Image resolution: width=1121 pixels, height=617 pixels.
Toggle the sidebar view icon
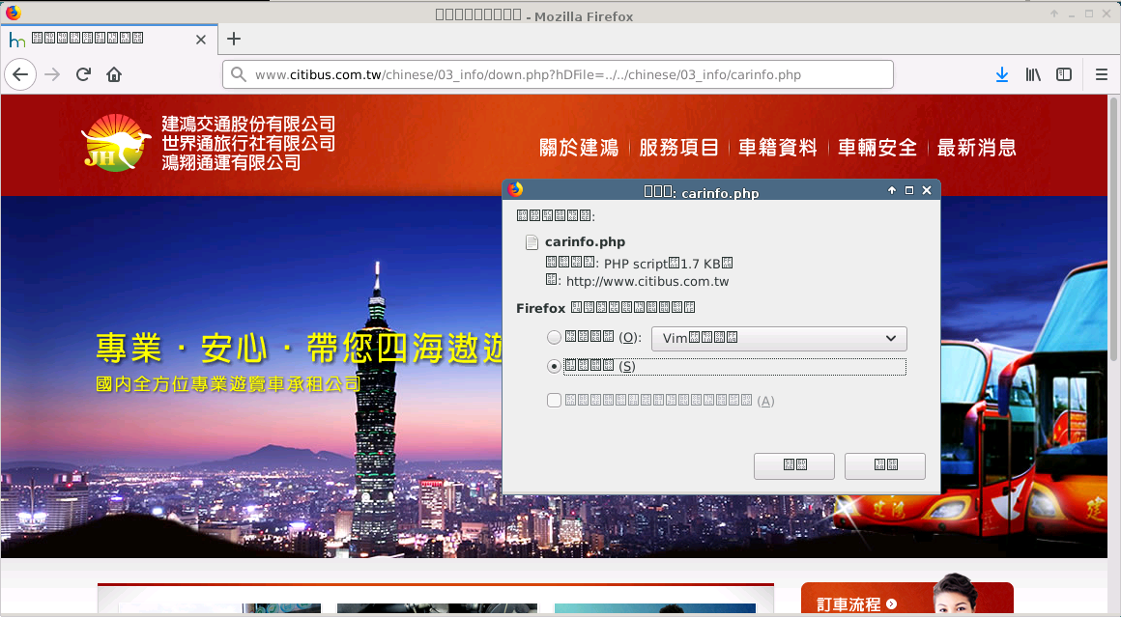click(1064, 74)
